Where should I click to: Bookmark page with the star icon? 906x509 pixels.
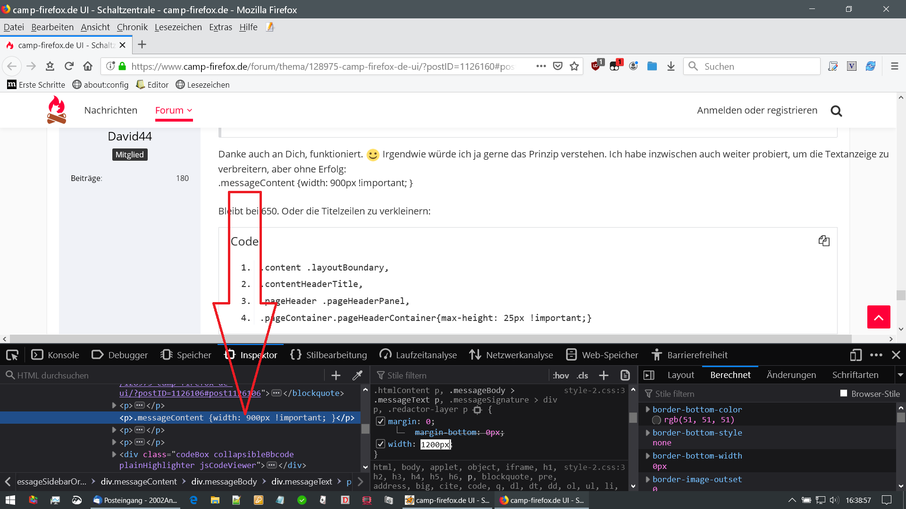pos(574,66)
